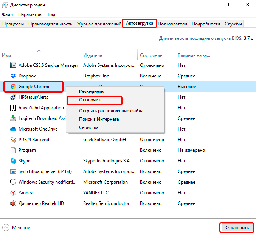Click the Yandex icon
This screenshot has height=236, width=256.
tap(13, 193)
